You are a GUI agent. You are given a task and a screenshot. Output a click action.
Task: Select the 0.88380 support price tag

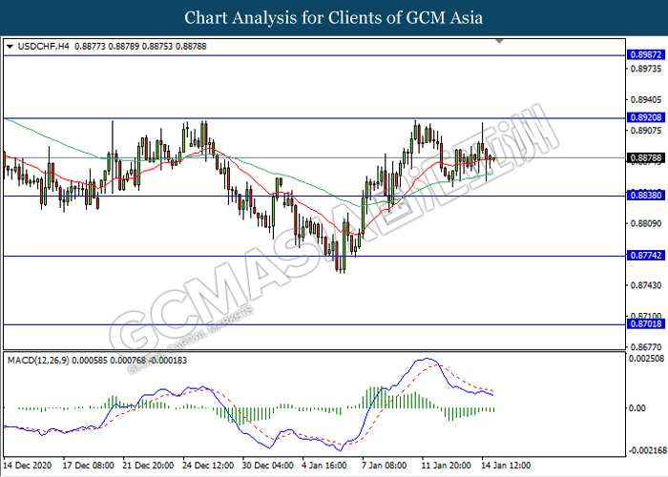644,196
